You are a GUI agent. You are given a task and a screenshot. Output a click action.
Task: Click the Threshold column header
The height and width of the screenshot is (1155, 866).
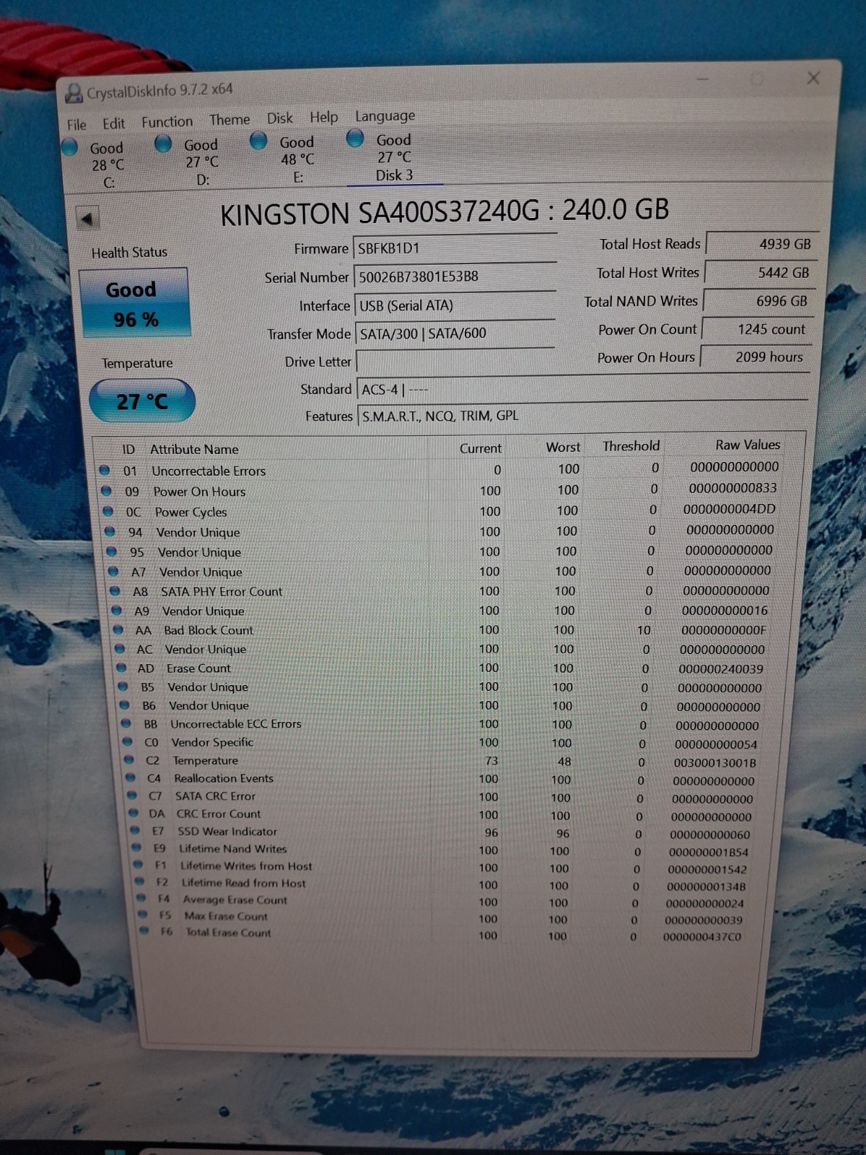(x=631, y=446)
